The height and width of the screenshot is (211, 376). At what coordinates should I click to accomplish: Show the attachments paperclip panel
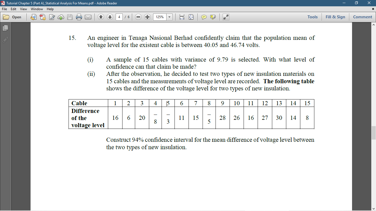coord(5,40)
